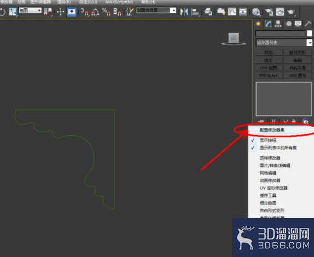Toggle Spinner Snap in the toolbar
314x257 pixels.
117,11
